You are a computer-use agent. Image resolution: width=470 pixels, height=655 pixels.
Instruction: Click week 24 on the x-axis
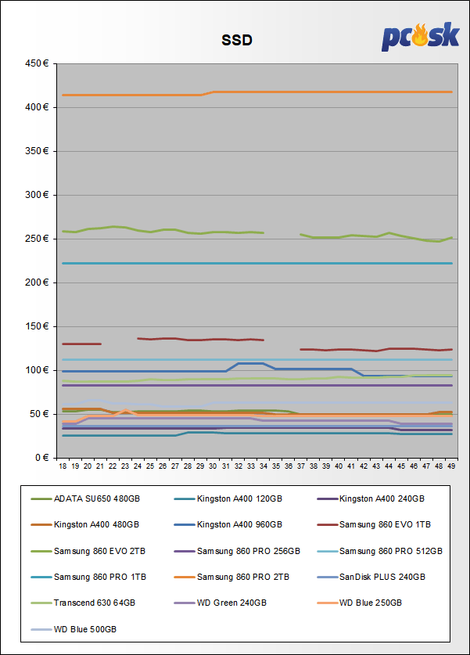click(138, 466)
